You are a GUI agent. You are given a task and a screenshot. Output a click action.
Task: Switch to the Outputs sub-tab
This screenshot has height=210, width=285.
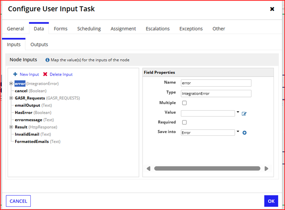point(39,44)
